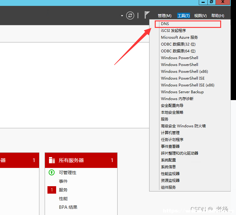
Task: Minimize the Server Manager window
Action: coord(203,2)
